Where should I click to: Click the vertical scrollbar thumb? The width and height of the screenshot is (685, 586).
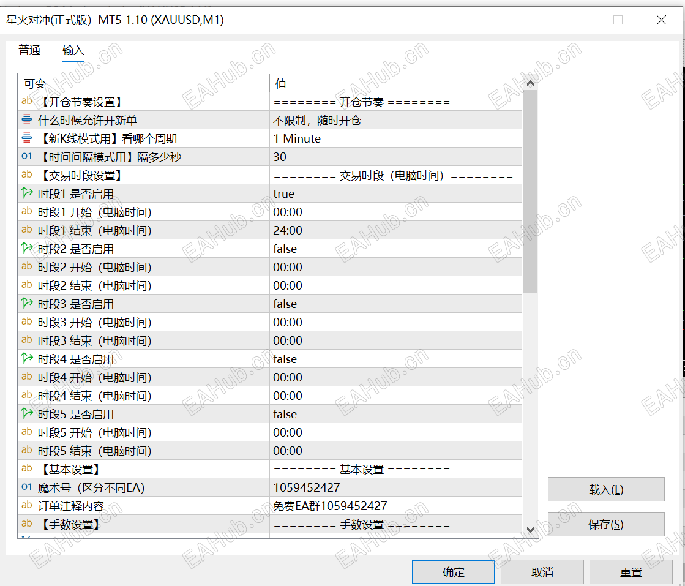pyautogui.click(x=530, y=192)
